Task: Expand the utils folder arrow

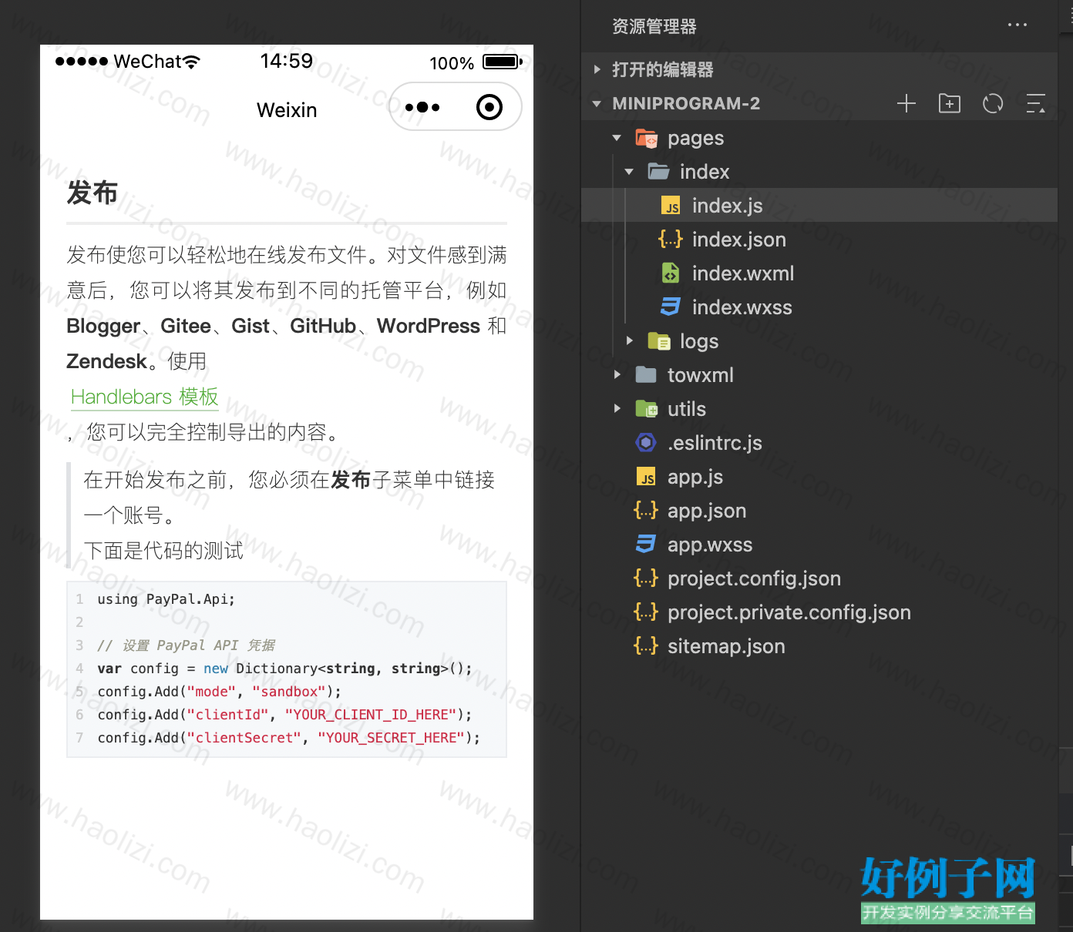Action: tap(617, 408)
